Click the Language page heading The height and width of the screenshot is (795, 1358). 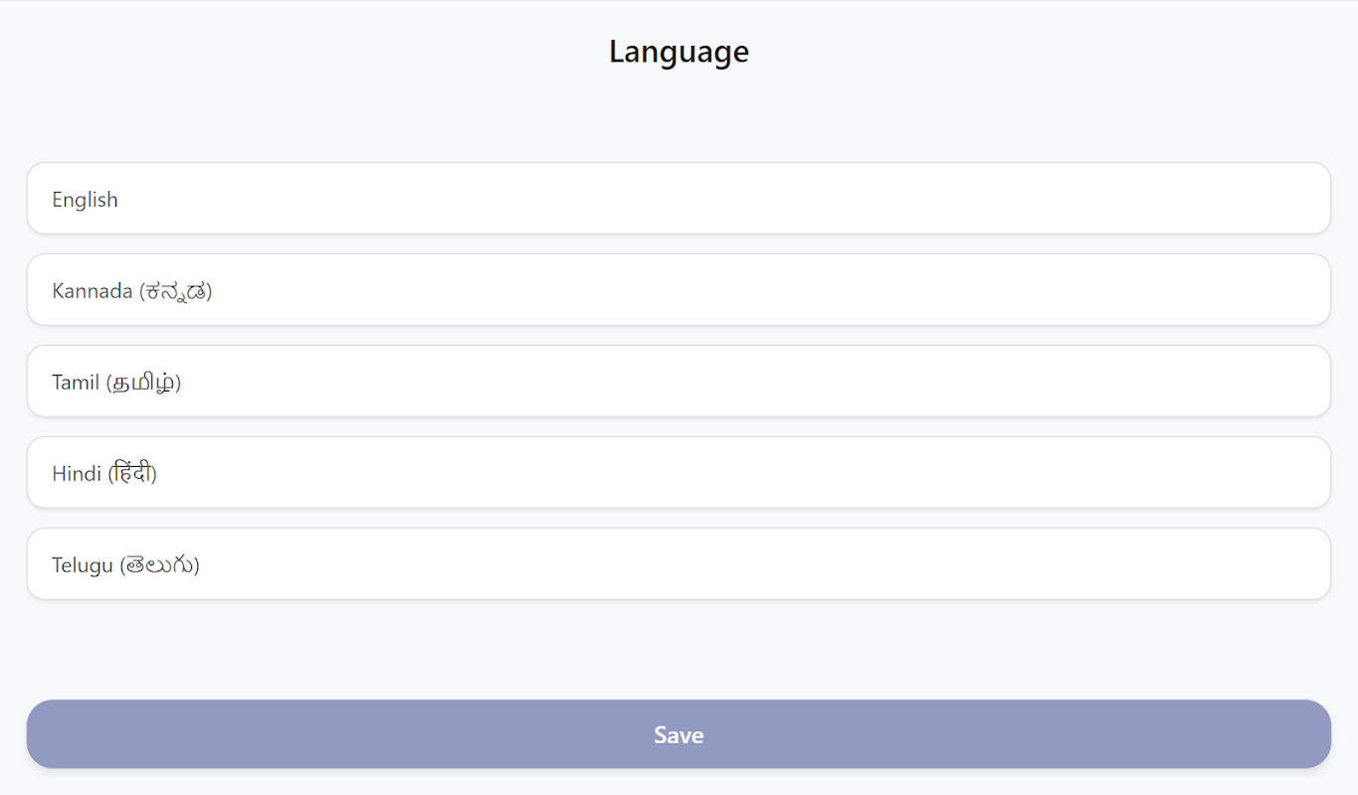(x=679, y=52)
